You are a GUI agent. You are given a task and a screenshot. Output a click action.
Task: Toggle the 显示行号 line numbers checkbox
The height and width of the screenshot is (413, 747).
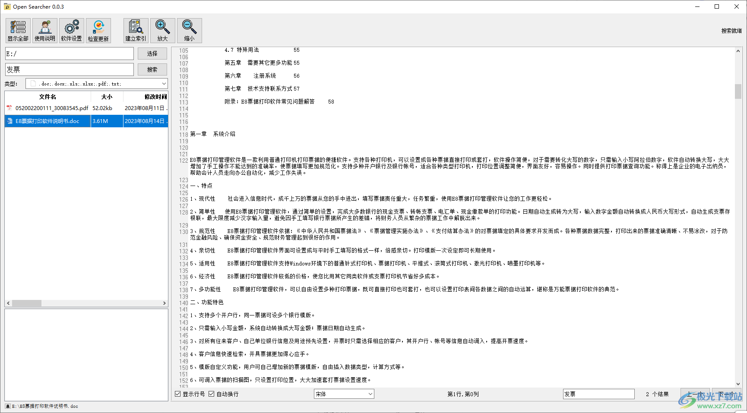click(x=178, y=394)
